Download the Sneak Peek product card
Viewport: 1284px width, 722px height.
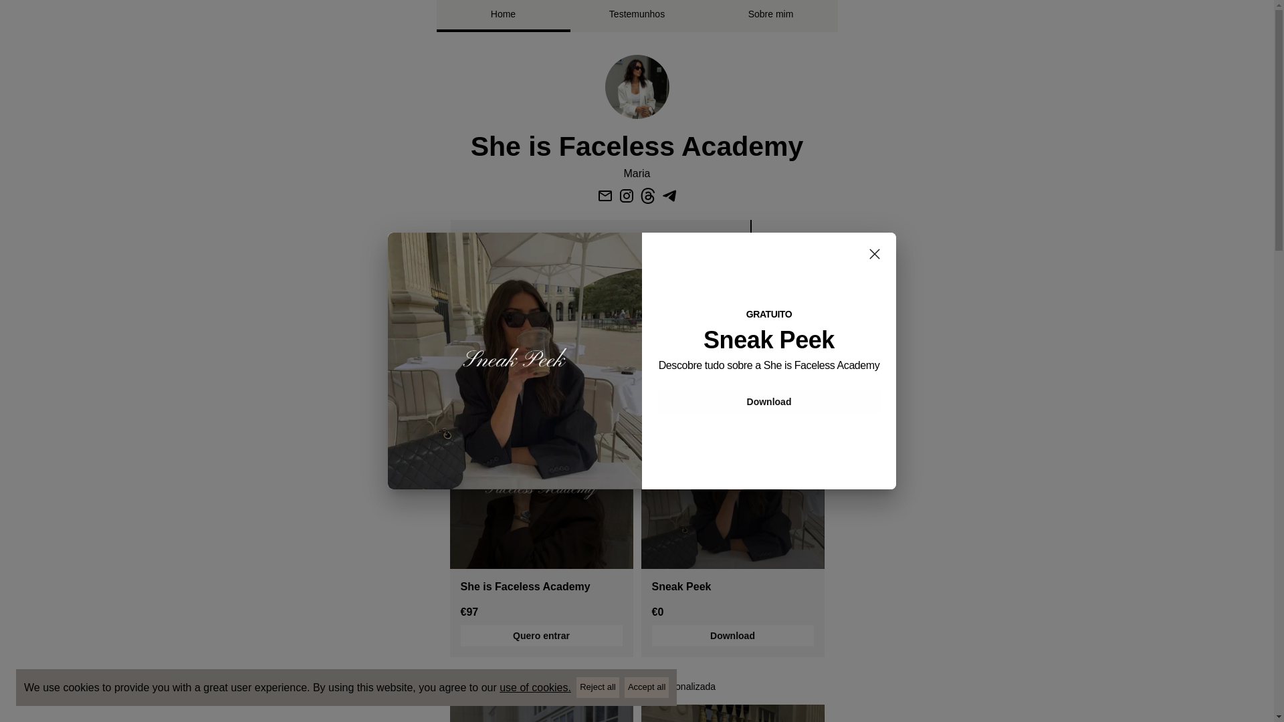732,636
